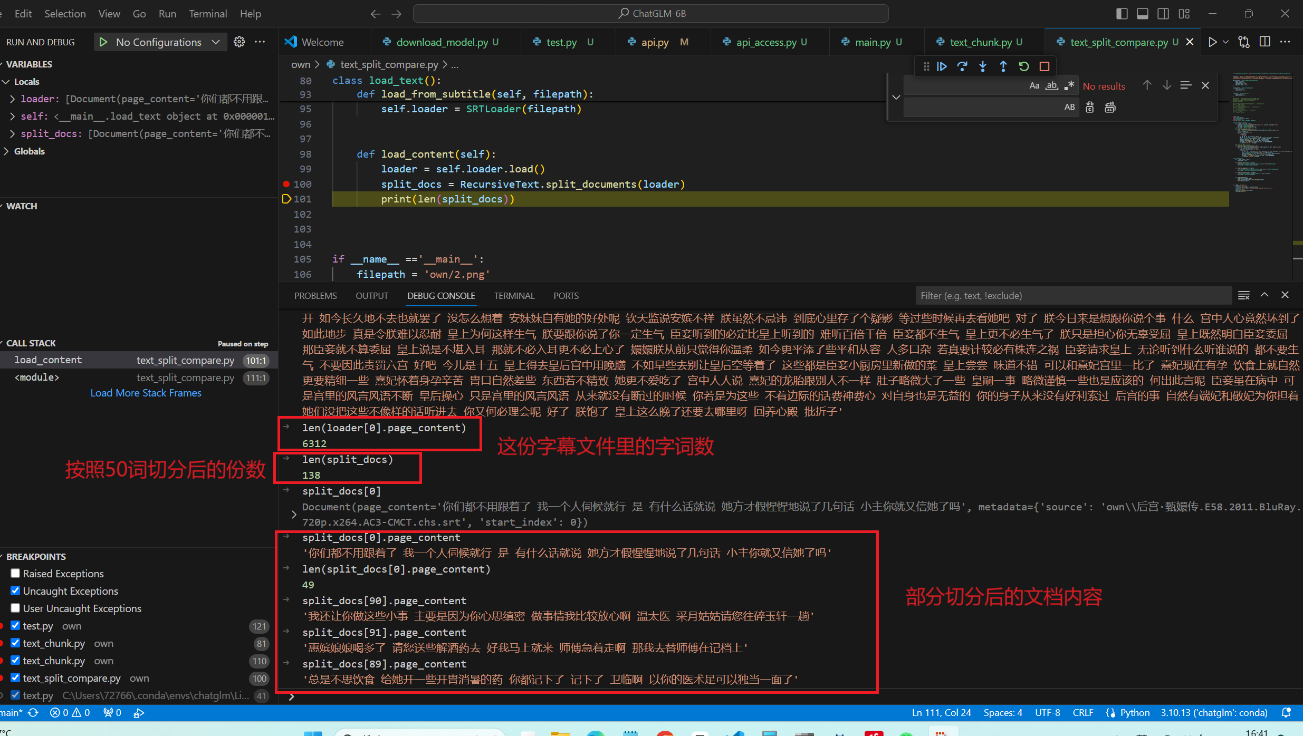Enable Raised Exceptions breakpoint

click(x=15, y=573)
